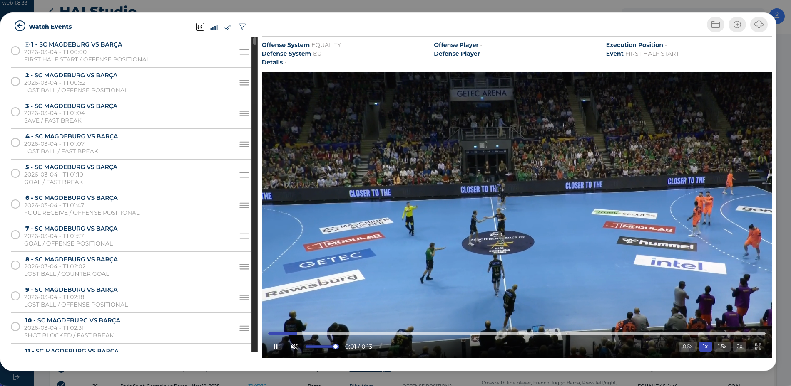
Task: Set playback speed to 2x
Action: 739,347
